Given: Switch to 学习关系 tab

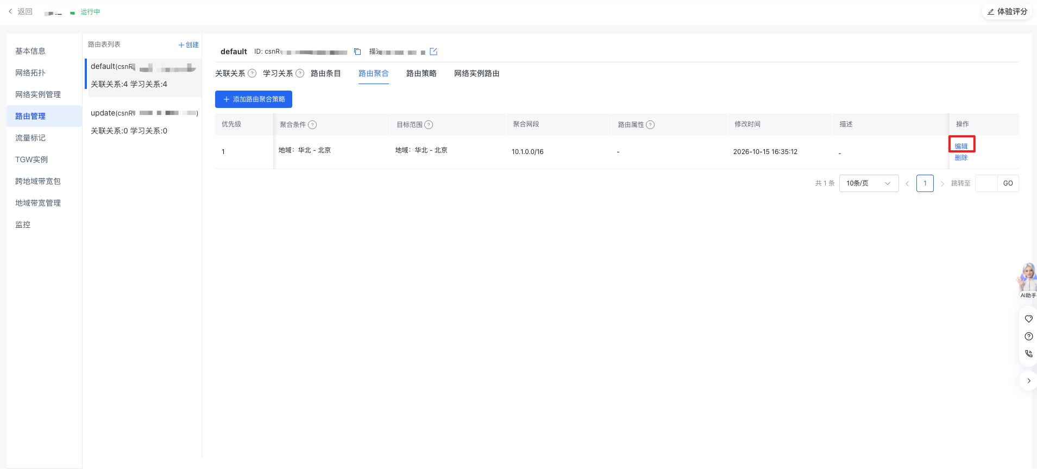Looking at the screenshot, I should pyautogui.click(x=278, y=73).
